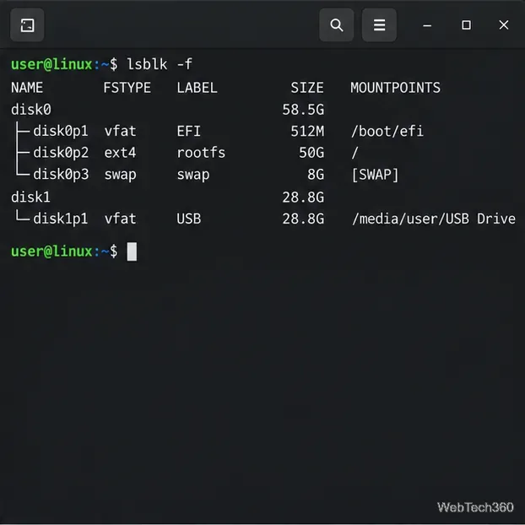Image resolution: width=525 pixels, height=525 pixels.
Task: Click the 512M size value
Action: pos(307,131)
